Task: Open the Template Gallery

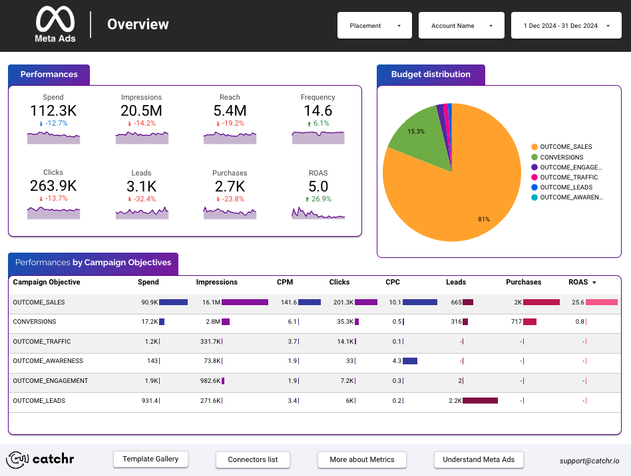Action: (150, 459)
